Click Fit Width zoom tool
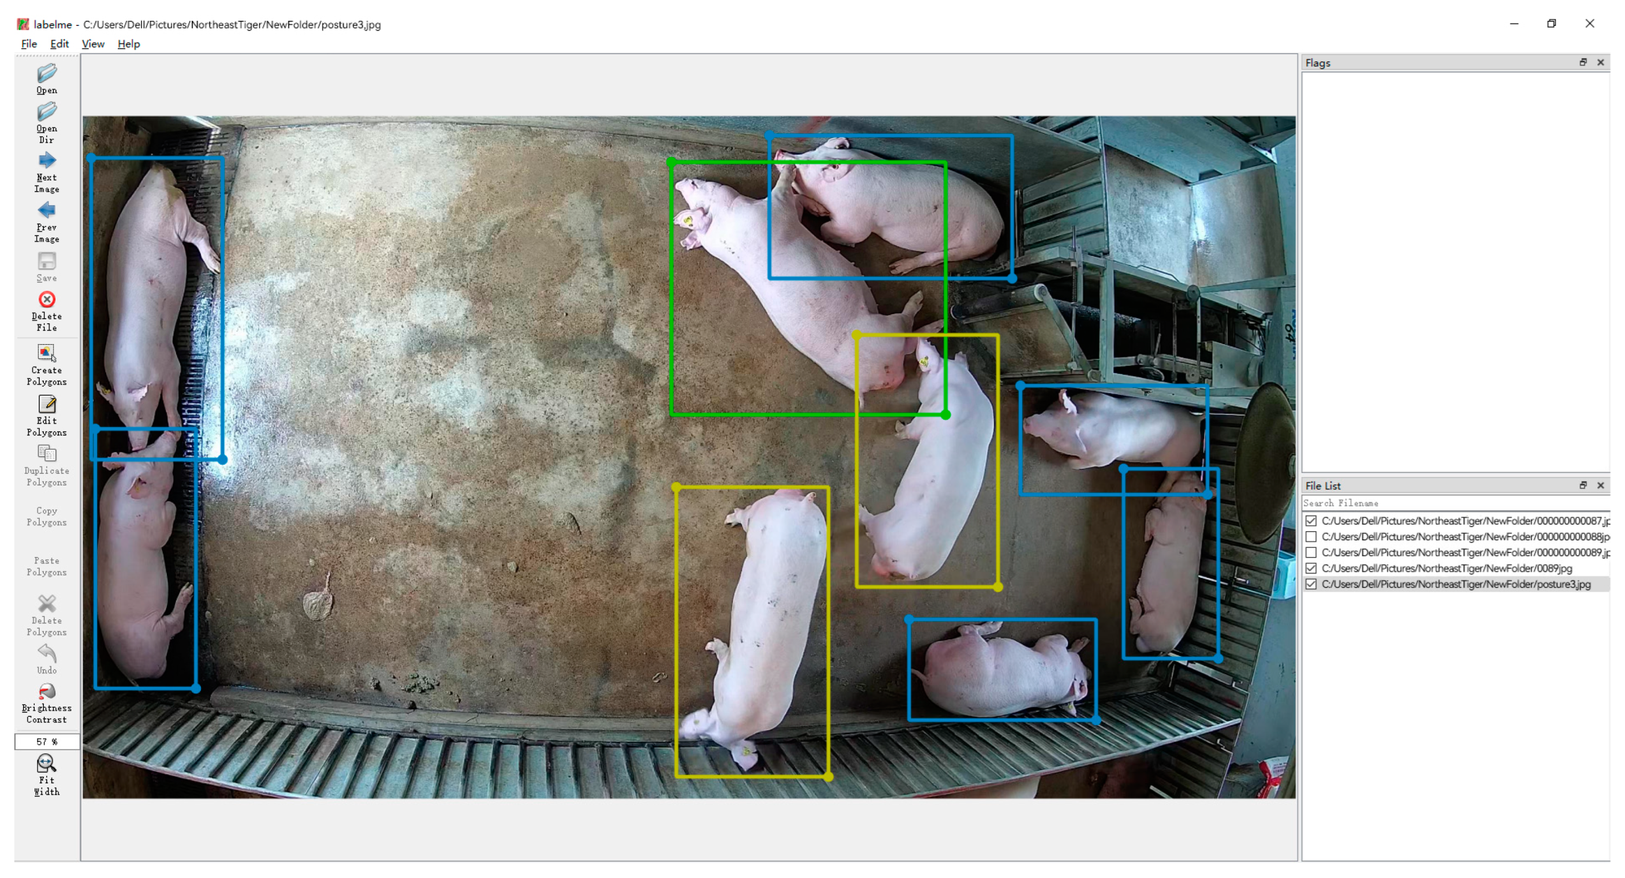The image size is (1625, 878). tap(47, 775)
